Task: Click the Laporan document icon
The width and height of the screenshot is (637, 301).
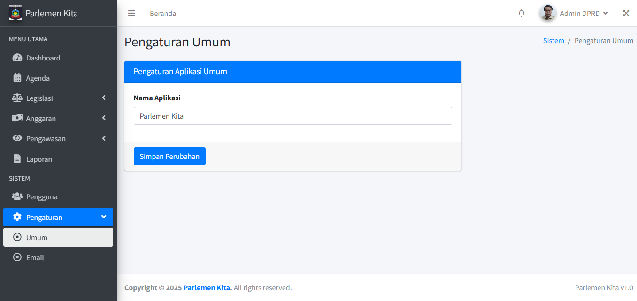Action: (17, 159)
